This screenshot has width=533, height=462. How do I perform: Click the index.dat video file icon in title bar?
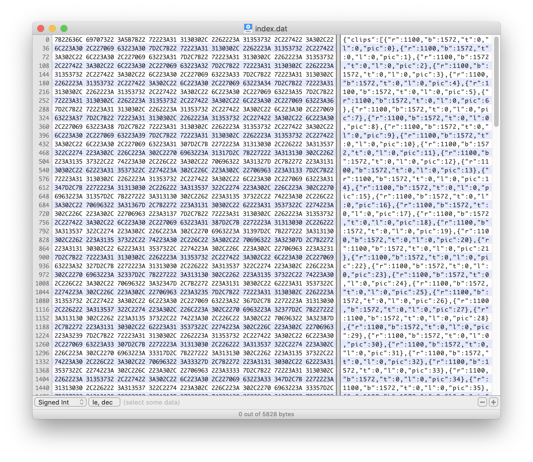pos(248,28)
